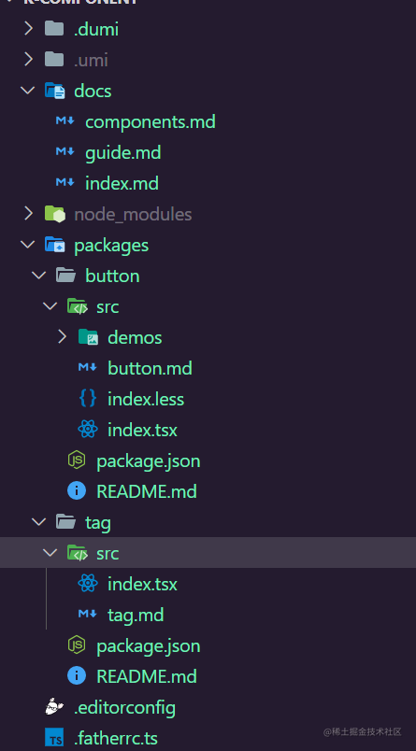
Task: Click the React icon beside button's index.tsx
Action: click(x=88, y=430)
